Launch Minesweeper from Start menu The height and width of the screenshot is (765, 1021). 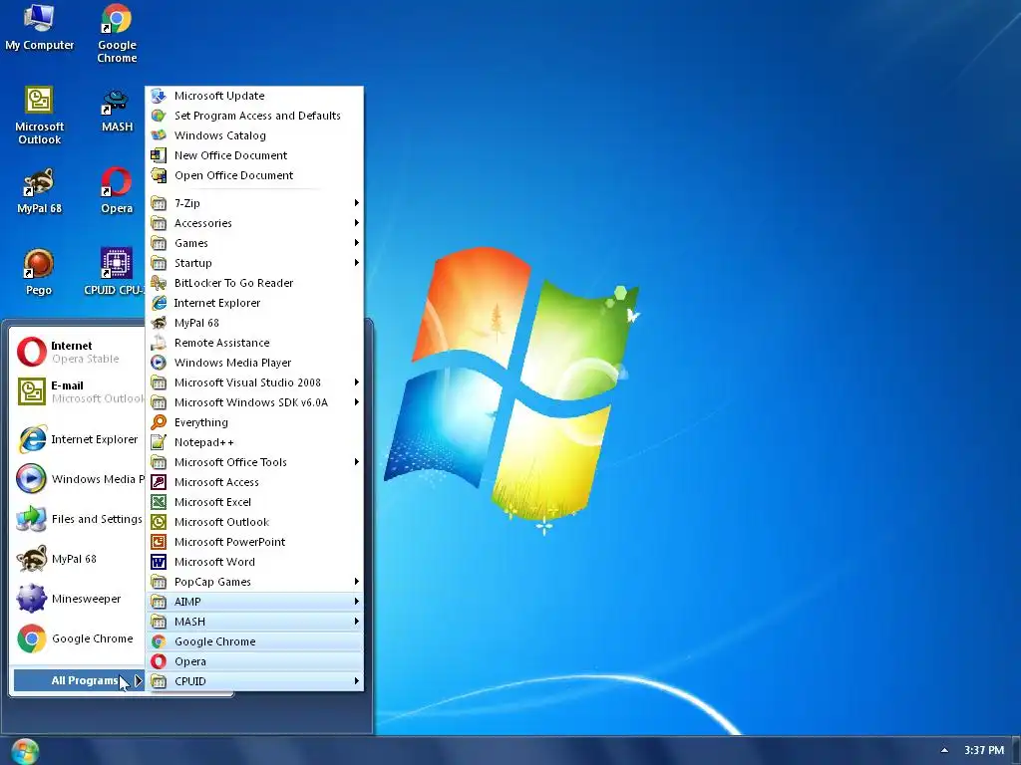tap(79, 599)
